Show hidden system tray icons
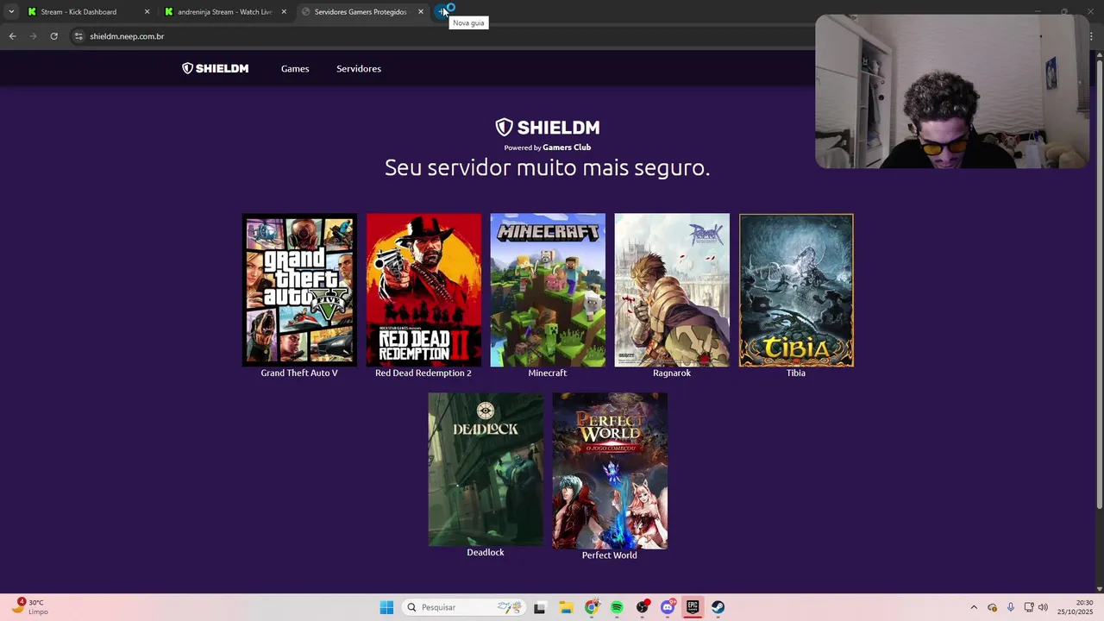 pyautogui.click(x=974, y=607)
